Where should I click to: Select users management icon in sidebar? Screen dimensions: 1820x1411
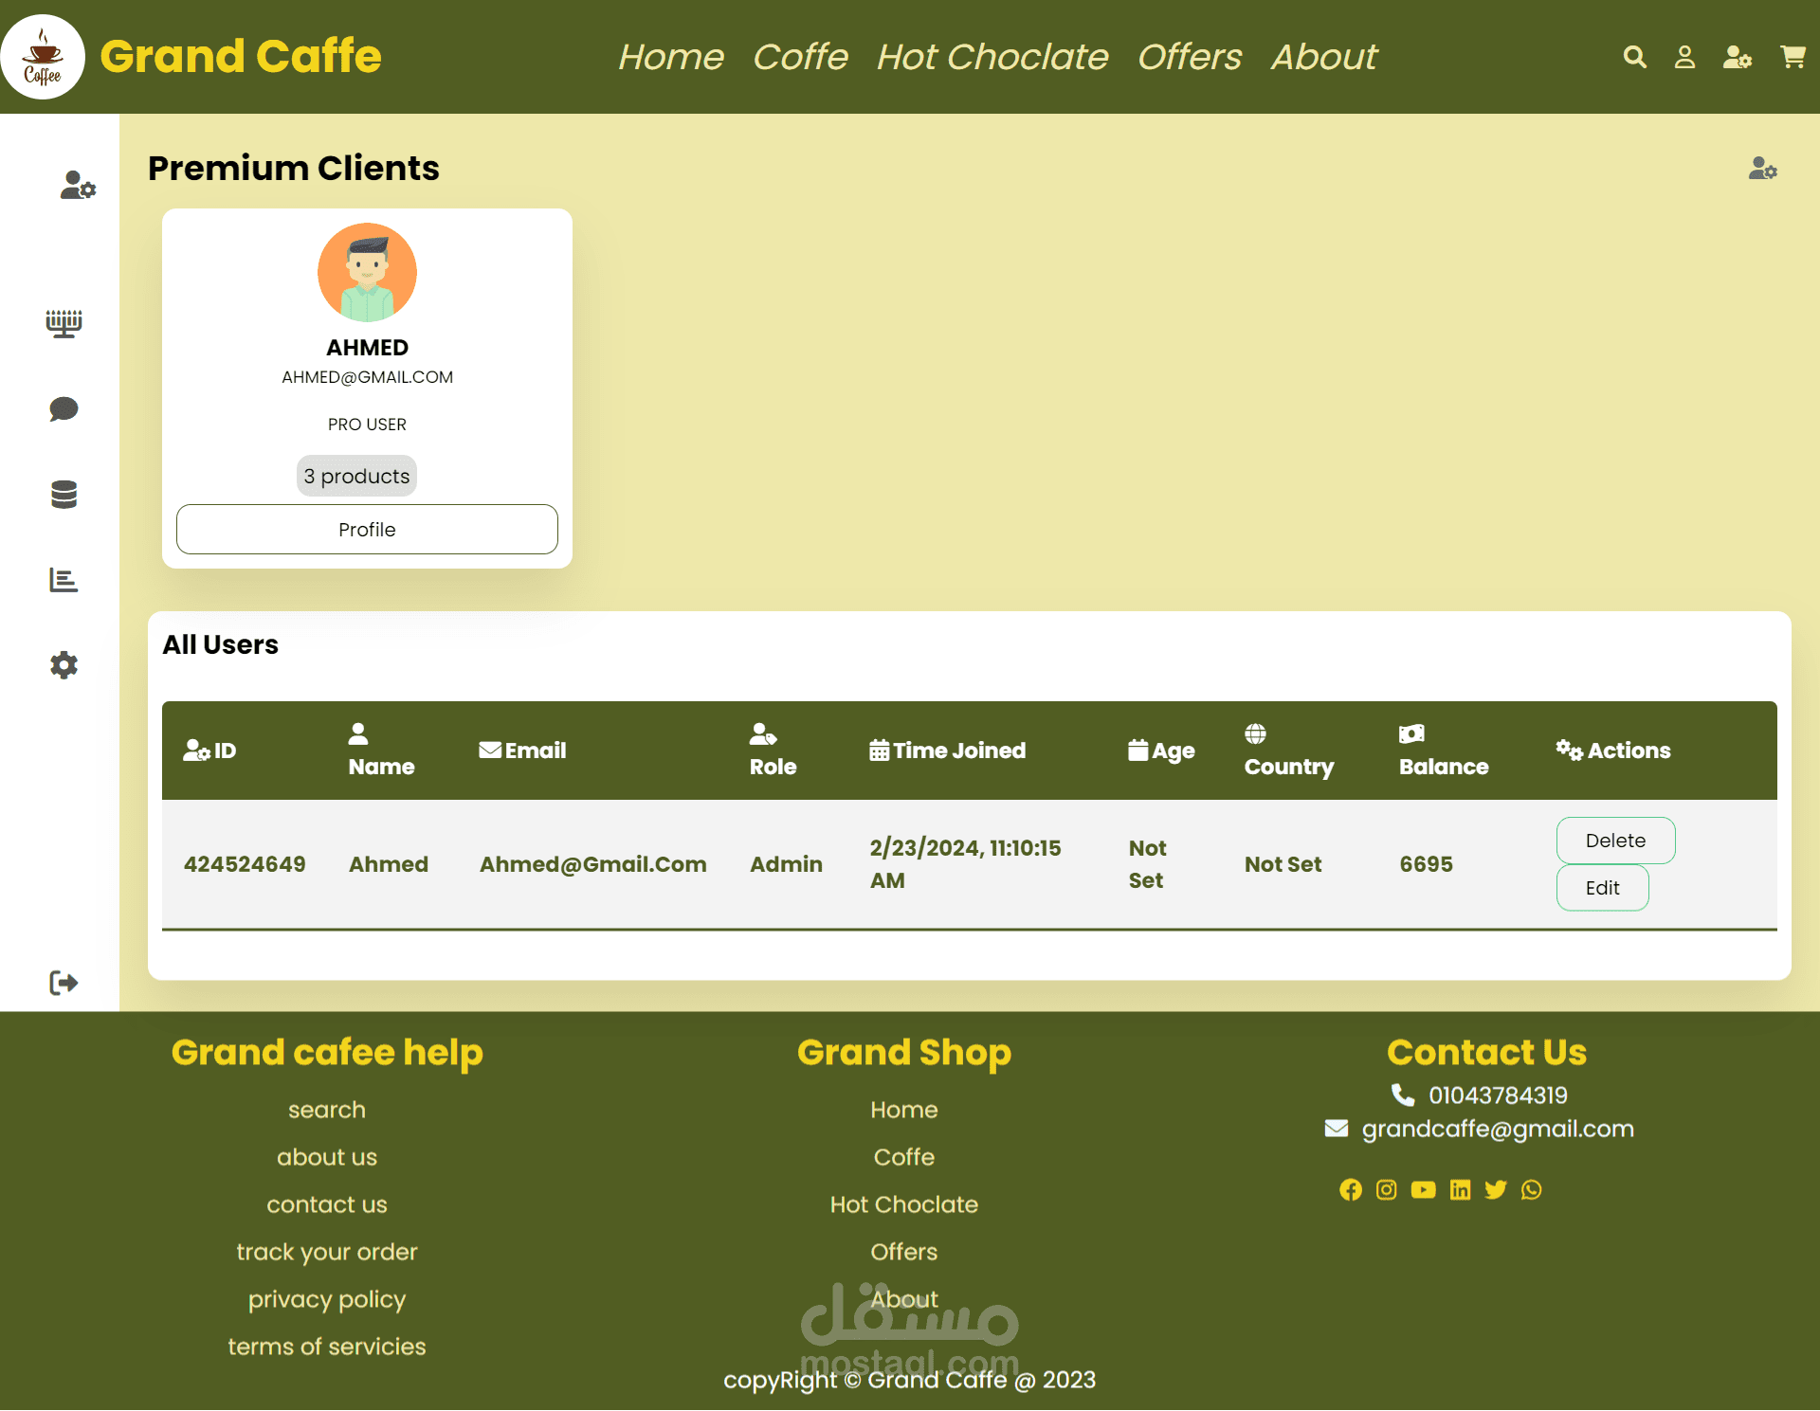pos(78,185)
